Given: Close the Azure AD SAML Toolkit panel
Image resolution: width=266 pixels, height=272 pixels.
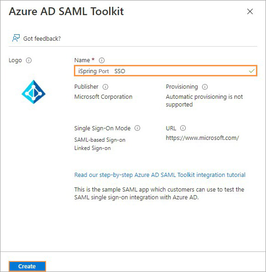Looking at the screenshot, I should pyautogui.click(x=250, y=11).
